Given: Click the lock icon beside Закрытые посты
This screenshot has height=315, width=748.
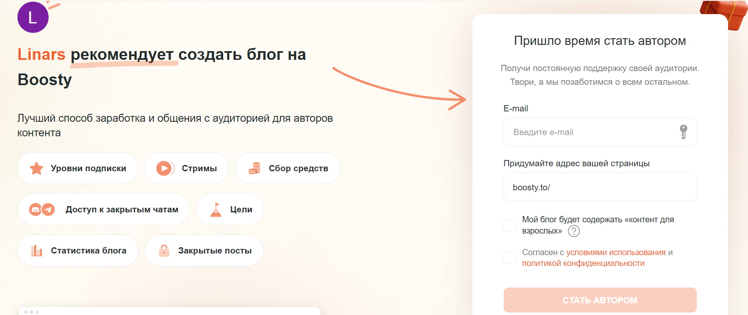Looking at the screenshot, I should (x=164, y=251).
